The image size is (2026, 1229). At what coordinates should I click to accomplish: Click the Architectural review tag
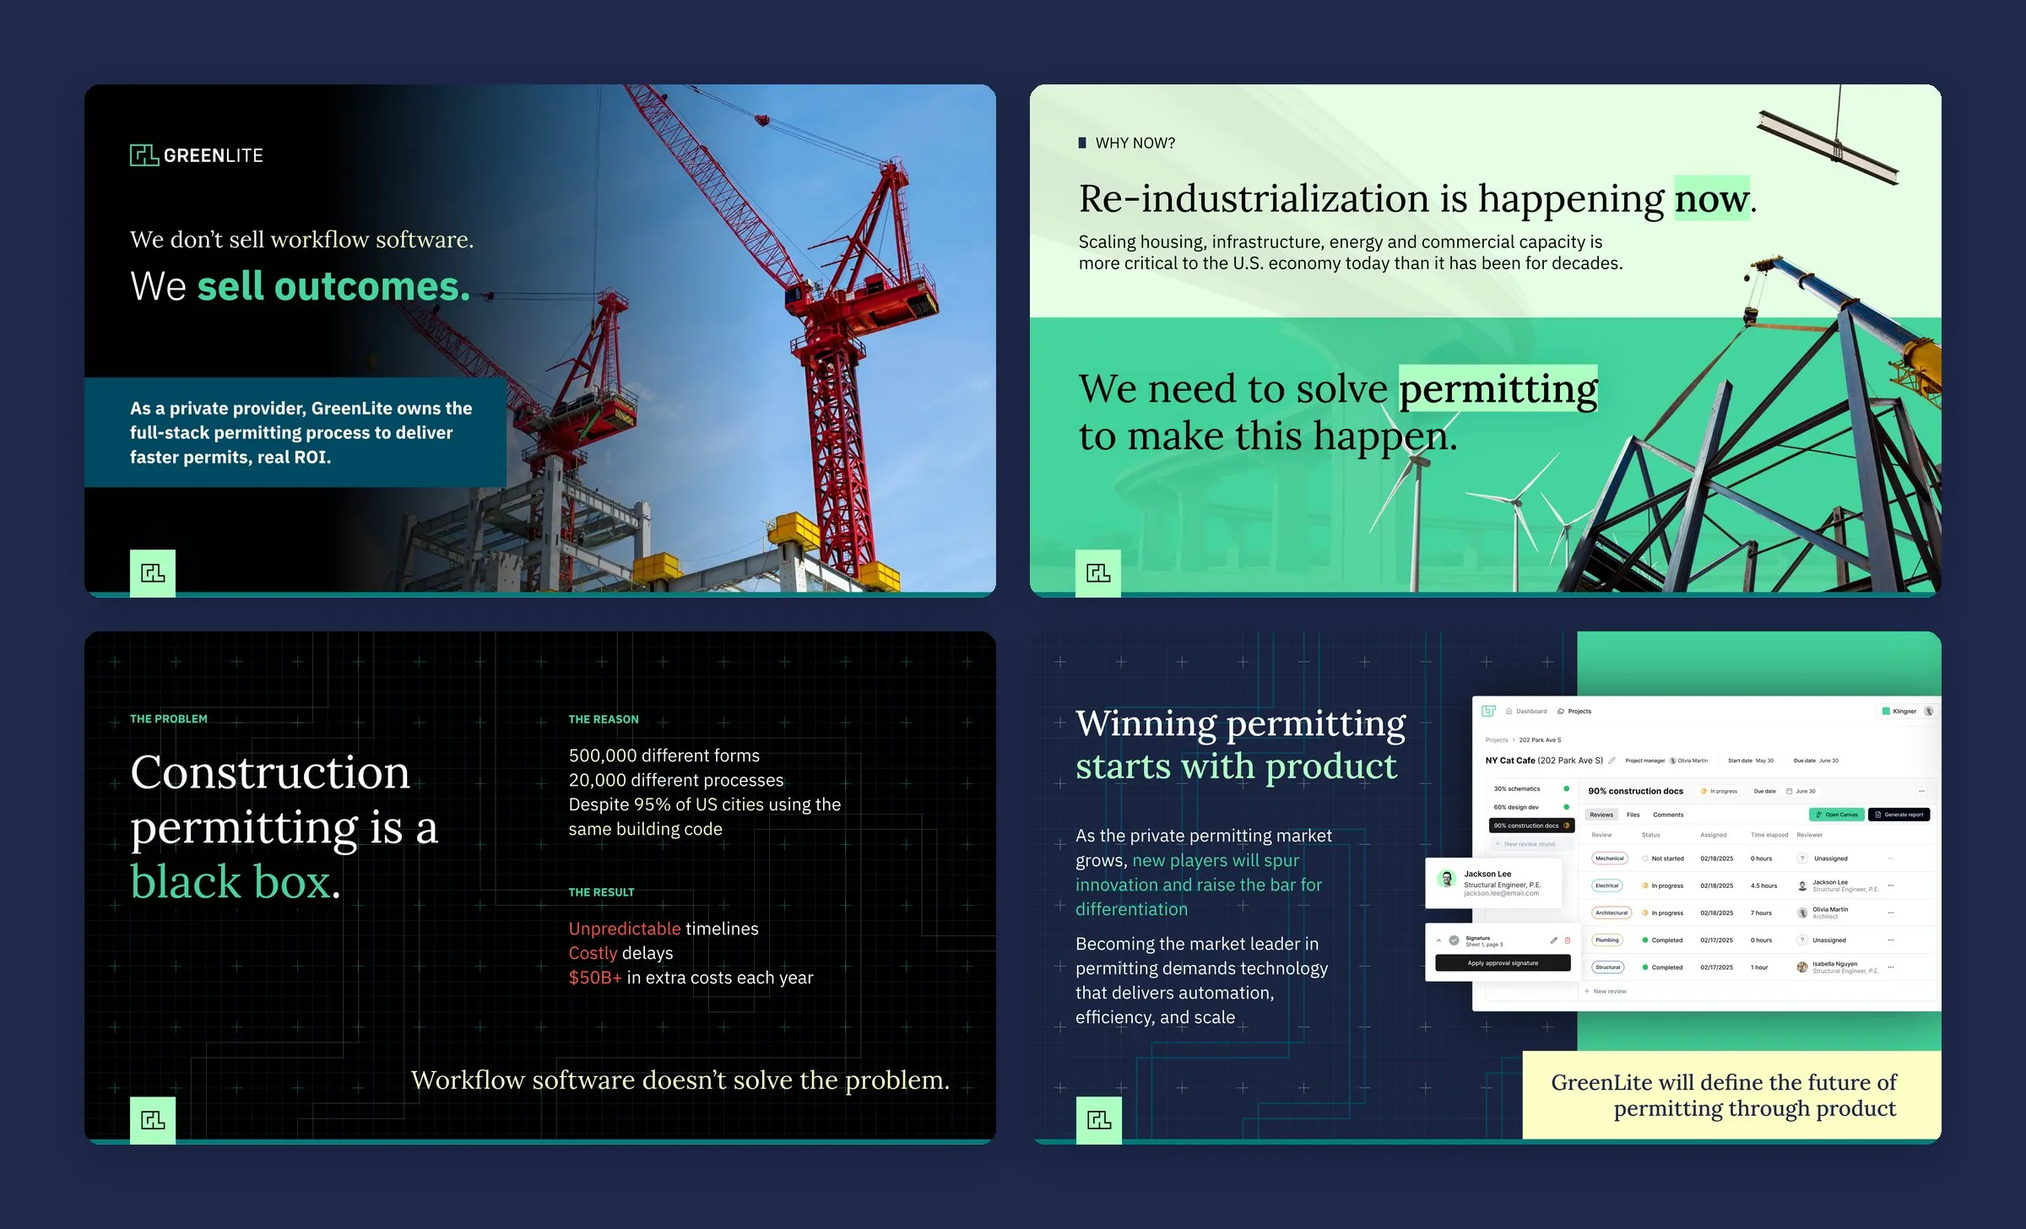tap(1612, 912)
